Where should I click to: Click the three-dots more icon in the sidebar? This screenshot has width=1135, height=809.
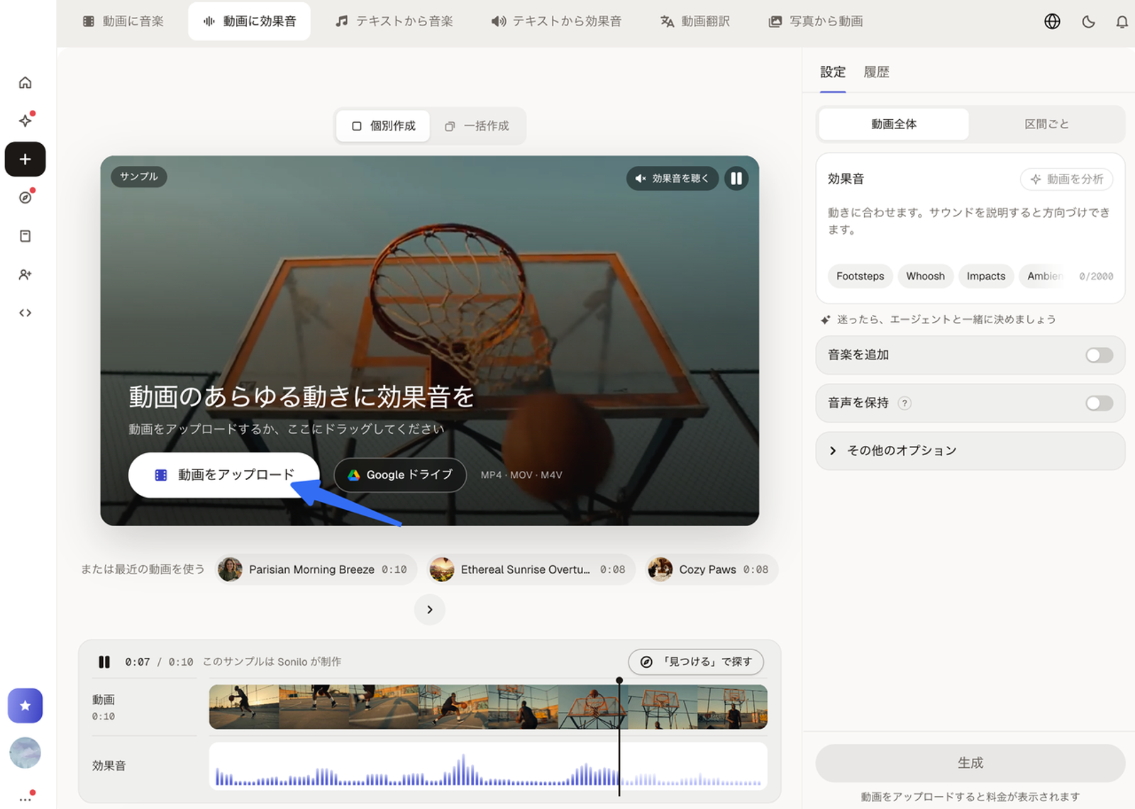[25, 799]
